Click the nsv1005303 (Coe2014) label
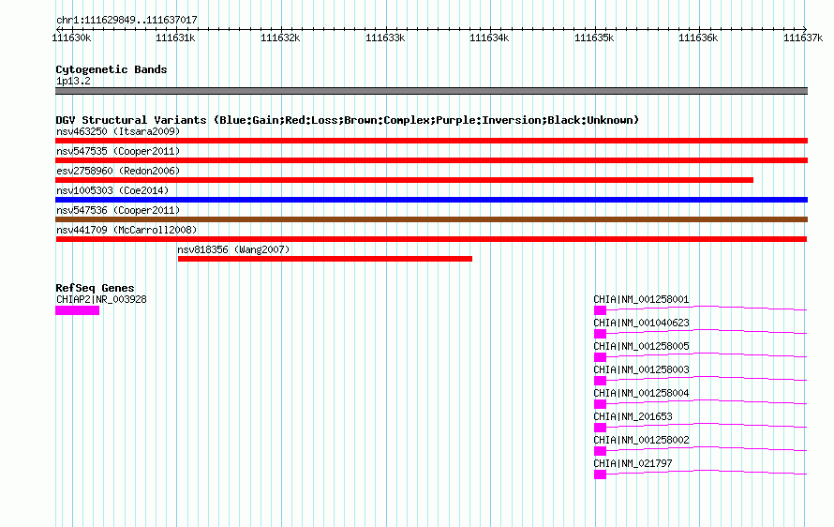Screen dimensions: 834x527 coord(112,190)
